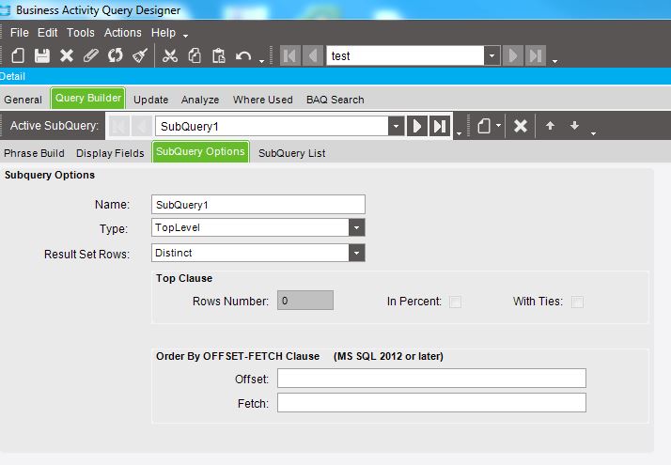Expand the Result Set Rows Distinct dropdown
This screenshot has height=465, width=671.
[x=356, y=253]
